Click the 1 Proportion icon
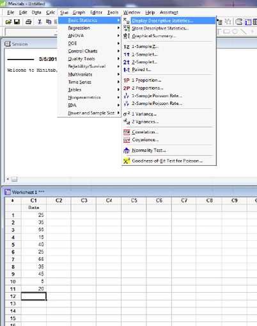The width and height of the screenshot is (257, 326). (127, 80)
